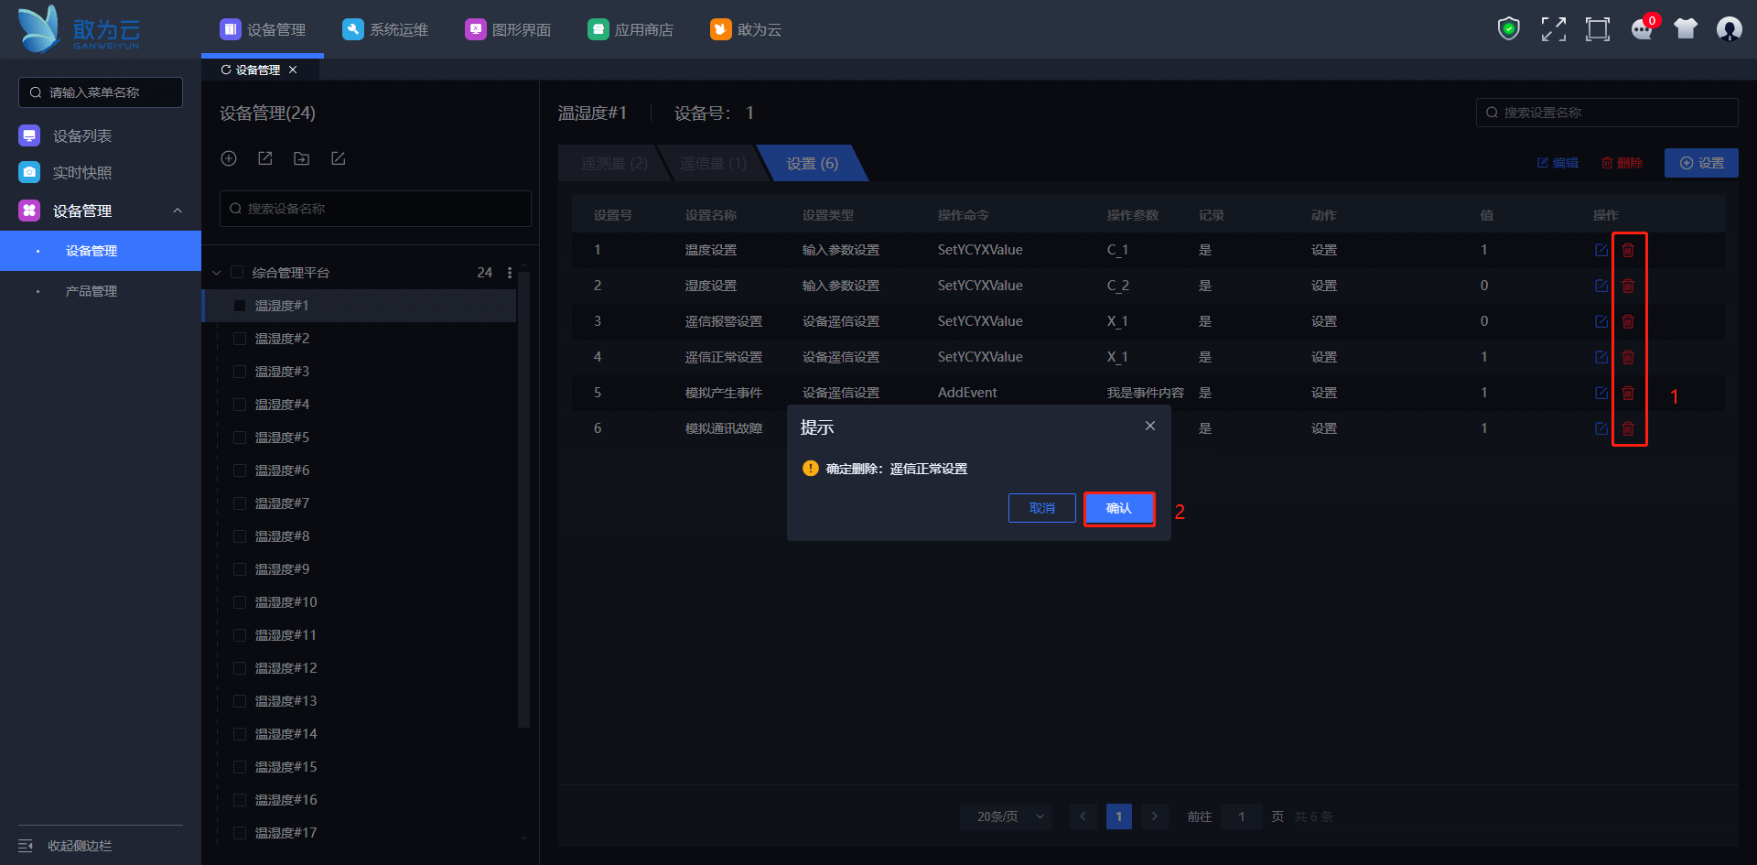Viewport: 1757px width, 865px height.
Task: Open the 图形界面 top menu
Action: [x=508, y=29]
